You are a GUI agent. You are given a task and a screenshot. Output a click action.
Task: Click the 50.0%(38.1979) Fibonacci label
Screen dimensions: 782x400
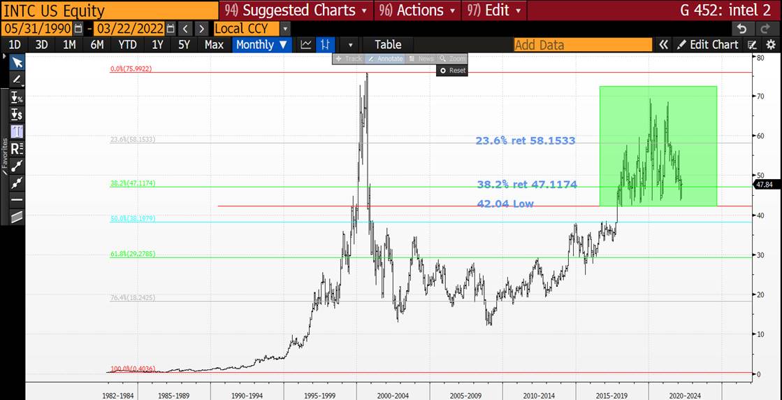click(x=133, y=218)
